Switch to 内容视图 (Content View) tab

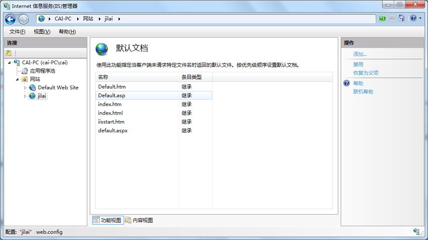pyautogui.click(x=139, y=220)
